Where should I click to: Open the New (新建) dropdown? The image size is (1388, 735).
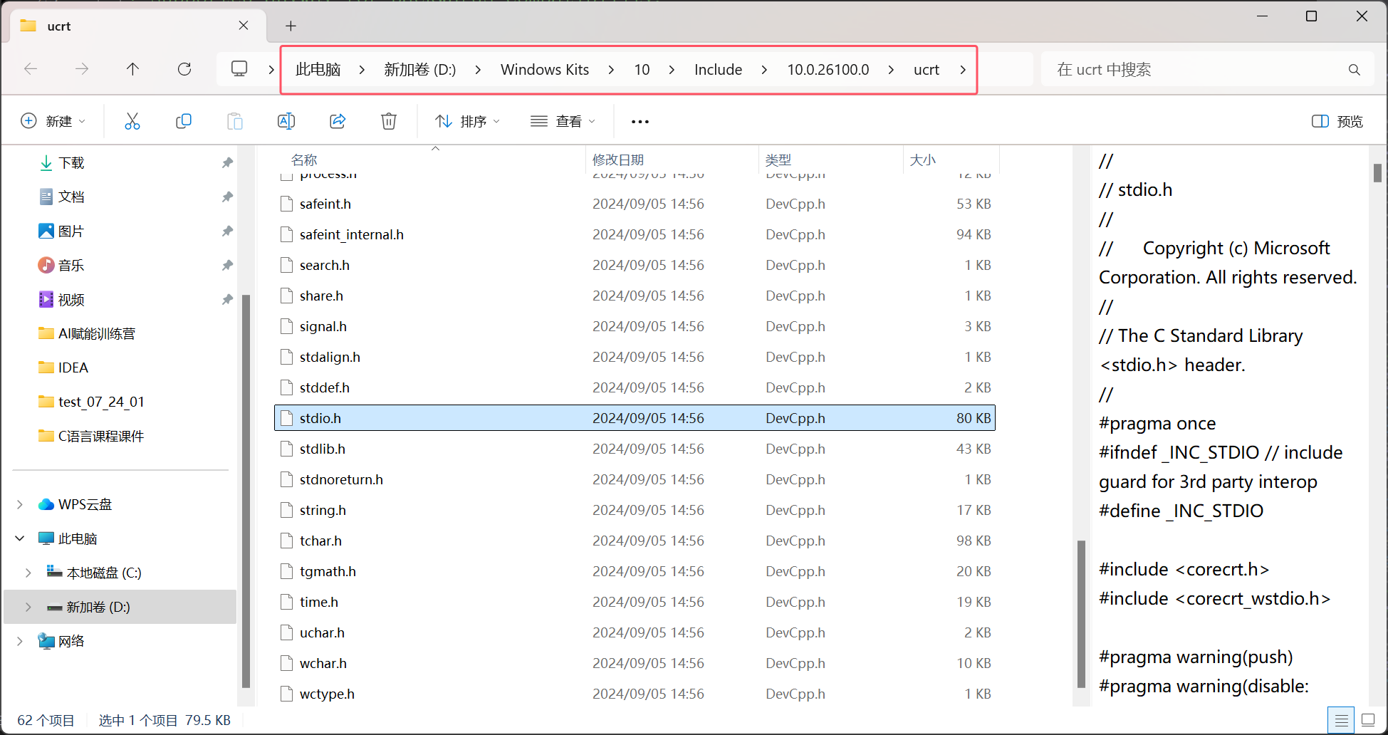(53, 122)
